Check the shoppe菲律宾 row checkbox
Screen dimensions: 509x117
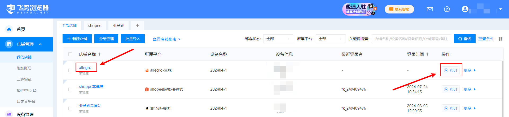pyautogui.click(x=70, y=90)
